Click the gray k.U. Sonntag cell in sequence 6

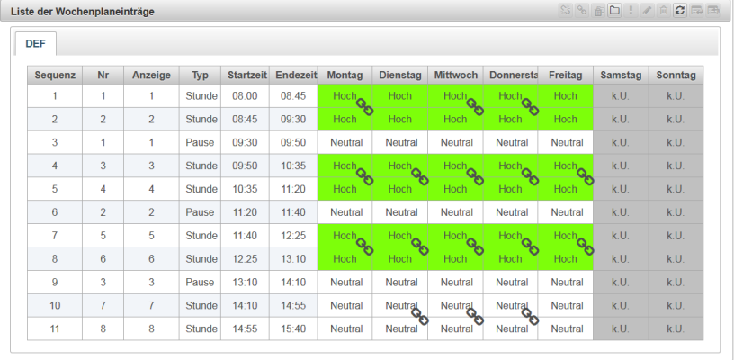click(676, 212)
